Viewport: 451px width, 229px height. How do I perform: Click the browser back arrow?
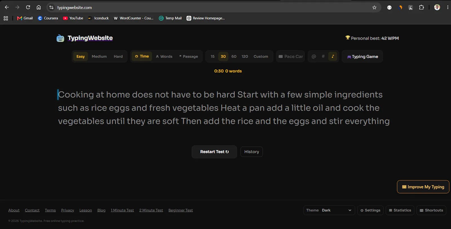pyautogui.click(x=7, y=7)
